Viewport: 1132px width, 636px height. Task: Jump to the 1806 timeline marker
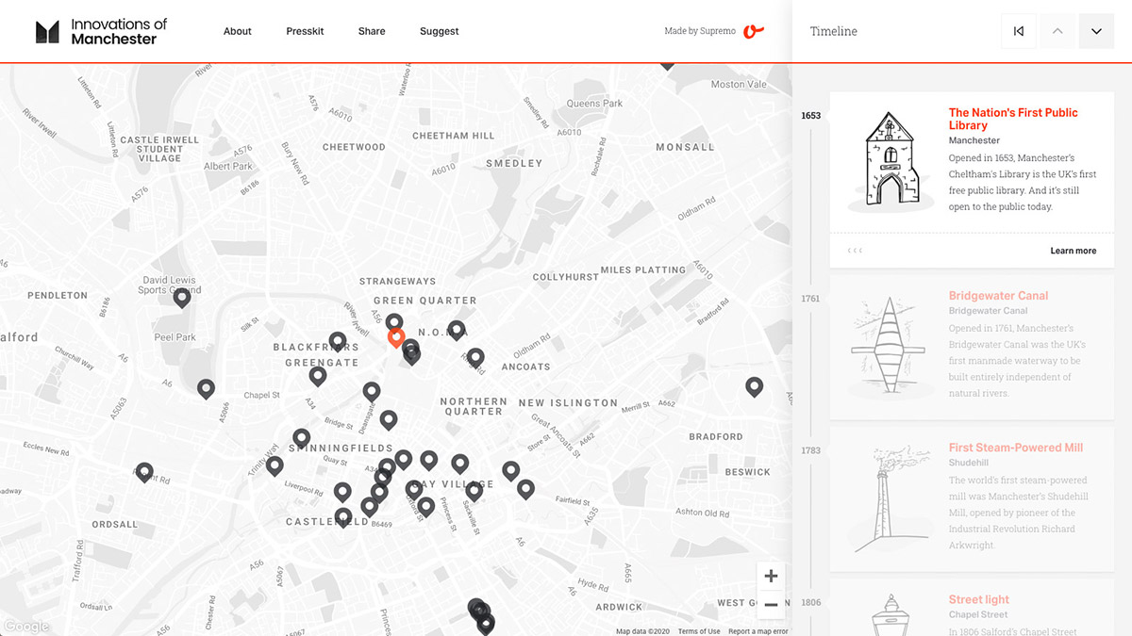tap(810, 602)
